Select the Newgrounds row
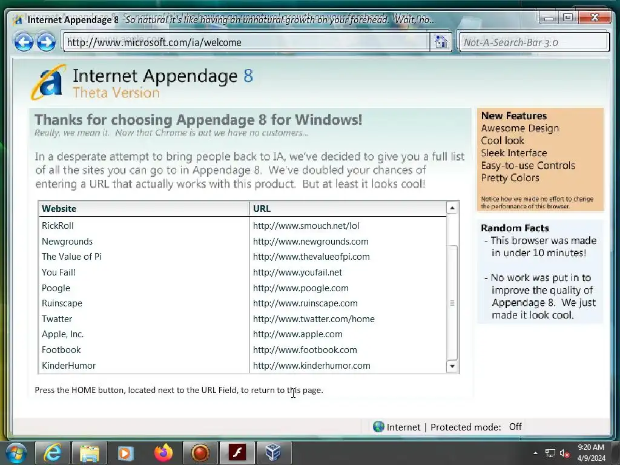 click(x=242, y=242)
